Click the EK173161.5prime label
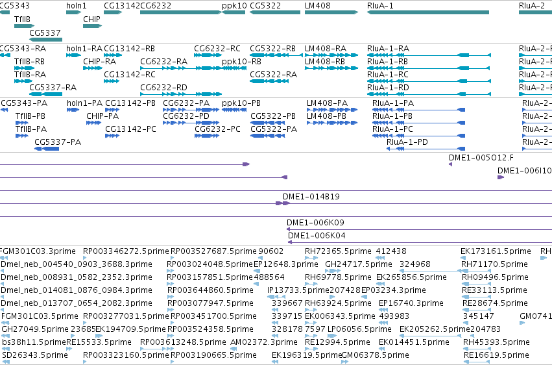552x365 pixels. point(496,251)
